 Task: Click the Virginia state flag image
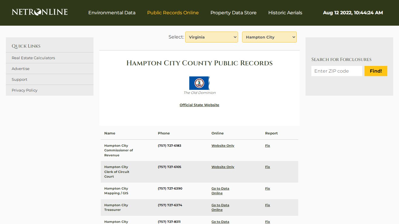[199, 83]
